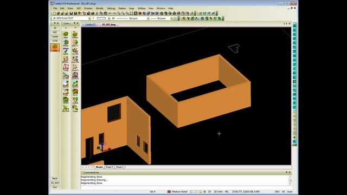This screenshot has width=347, height=195.
Task: Select the Mech palette tab
Action: (55, 178)
